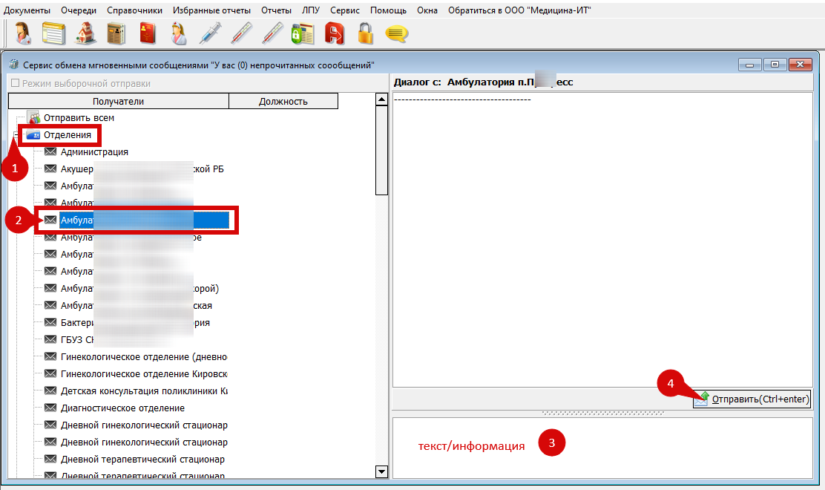Open the Справочники menu
The image size is (825, 490).
(135, 10)
